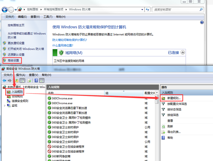Toggle show/hide action pane toolbar icon
Image resolution: width=213 pixels, height=161 pixels.
point(42,81)
